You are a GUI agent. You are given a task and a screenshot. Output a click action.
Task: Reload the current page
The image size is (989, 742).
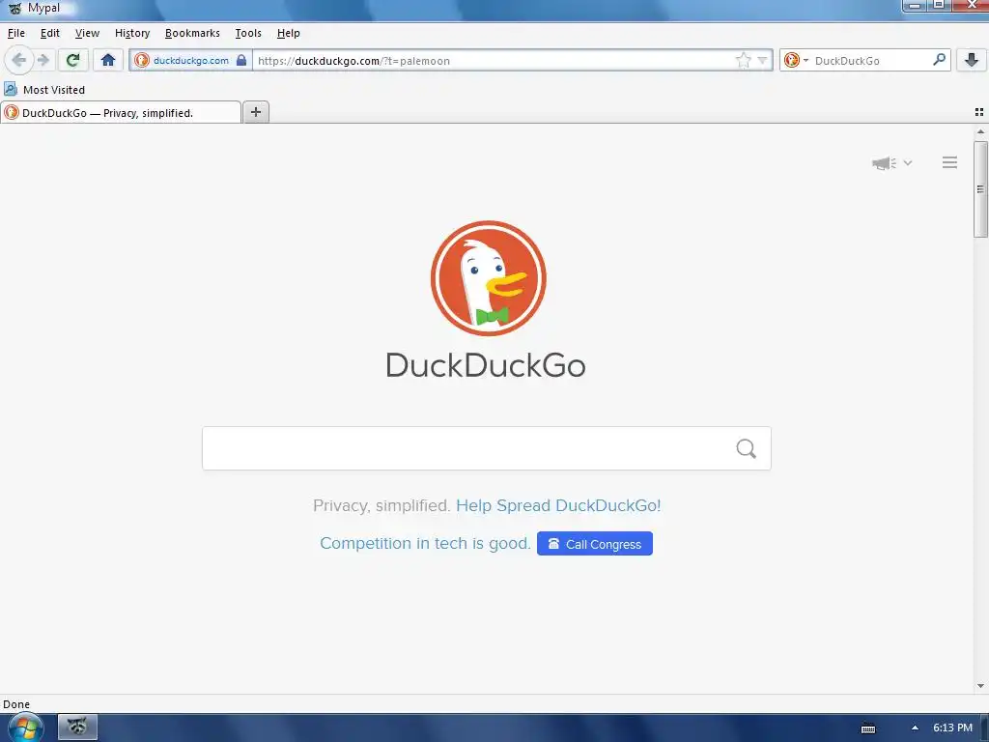pos(73,61)
